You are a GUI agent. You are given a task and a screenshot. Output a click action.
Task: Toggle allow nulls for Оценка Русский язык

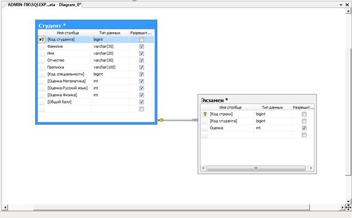coord(141,88)
